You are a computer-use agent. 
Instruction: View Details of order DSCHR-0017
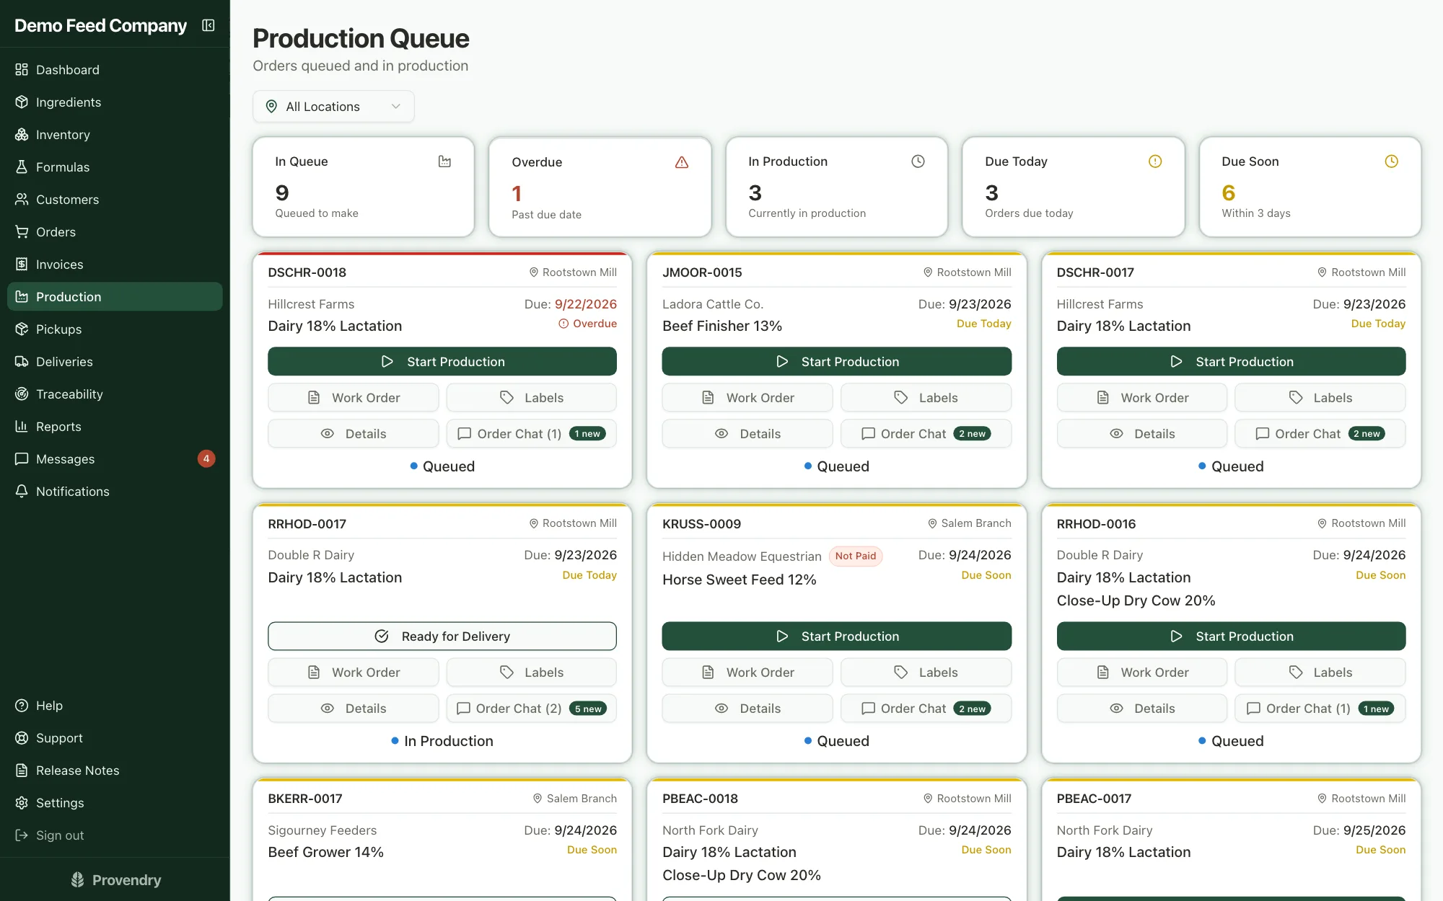click(x=1141, y=434)
